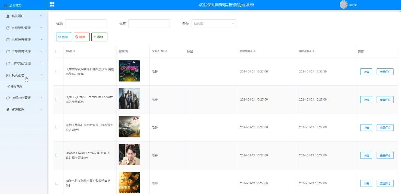Screen dimensions: 401x194
Task: Click update time 2024-01-24 15:33:39
Action: [x=313, y=71]
